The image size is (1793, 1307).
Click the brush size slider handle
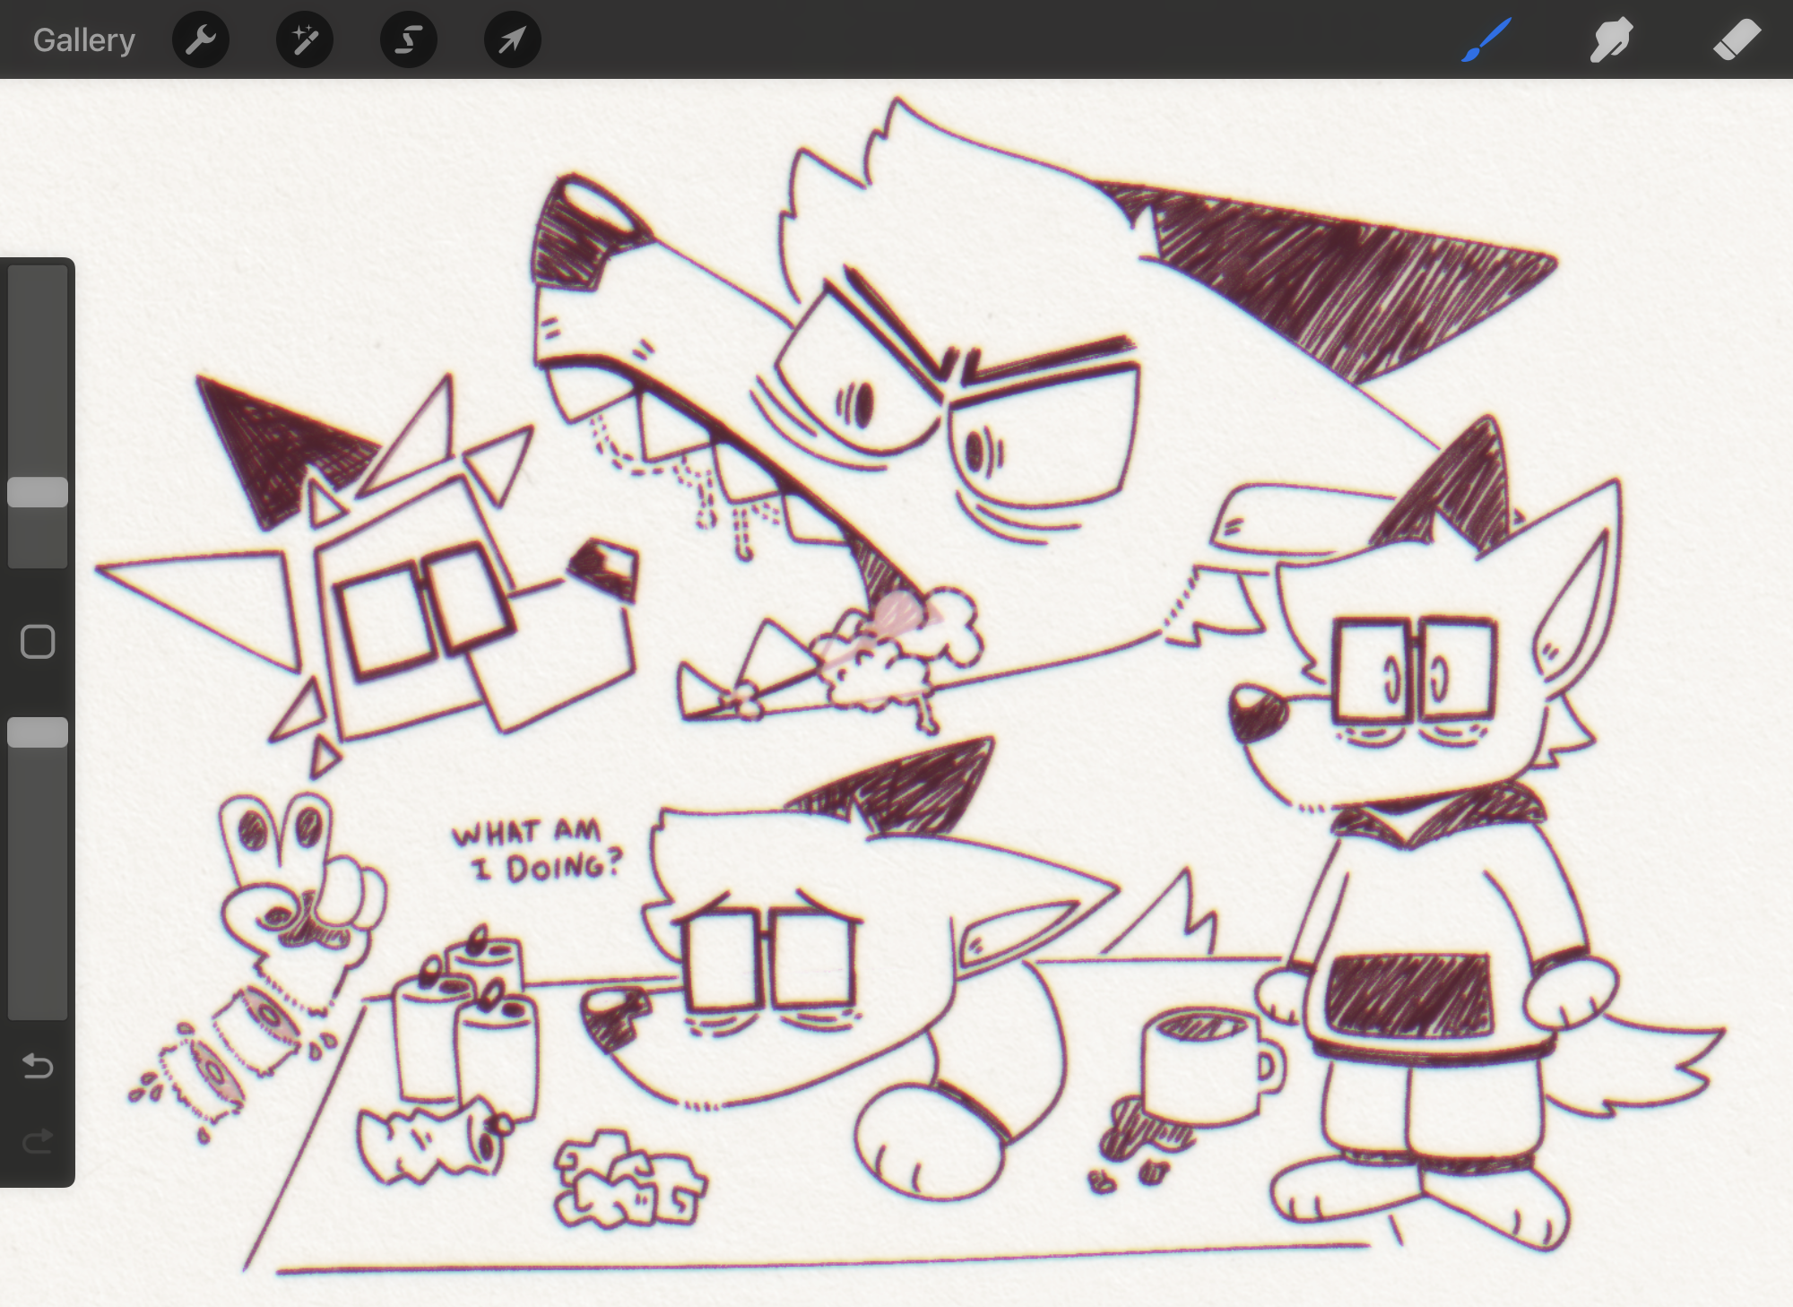point(38,492)
